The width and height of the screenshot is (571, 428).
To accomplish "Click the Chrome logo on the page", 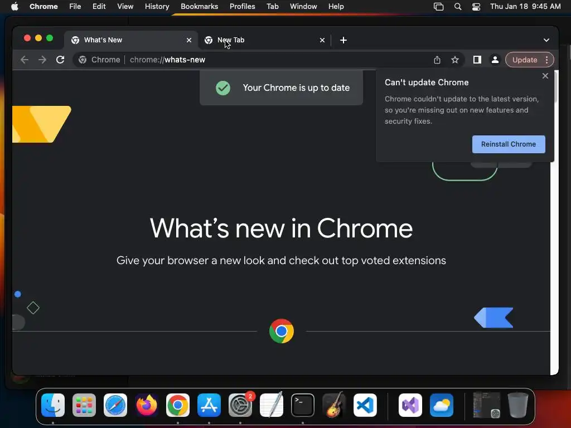I will click(282, 331).
